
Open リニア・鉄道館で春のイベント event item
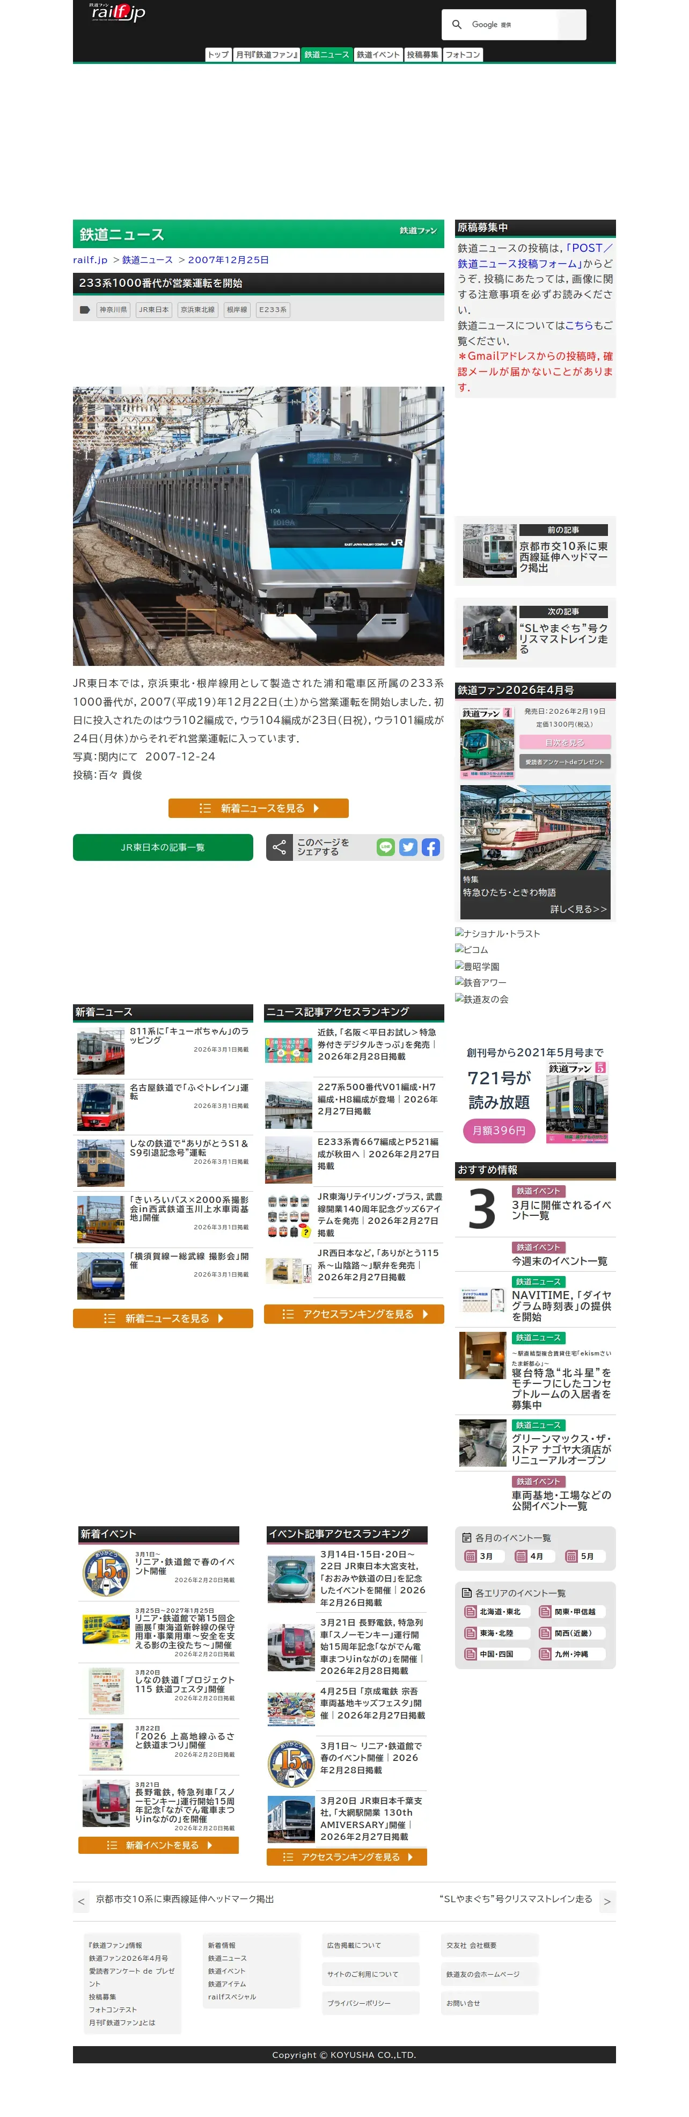[158, 1572]
